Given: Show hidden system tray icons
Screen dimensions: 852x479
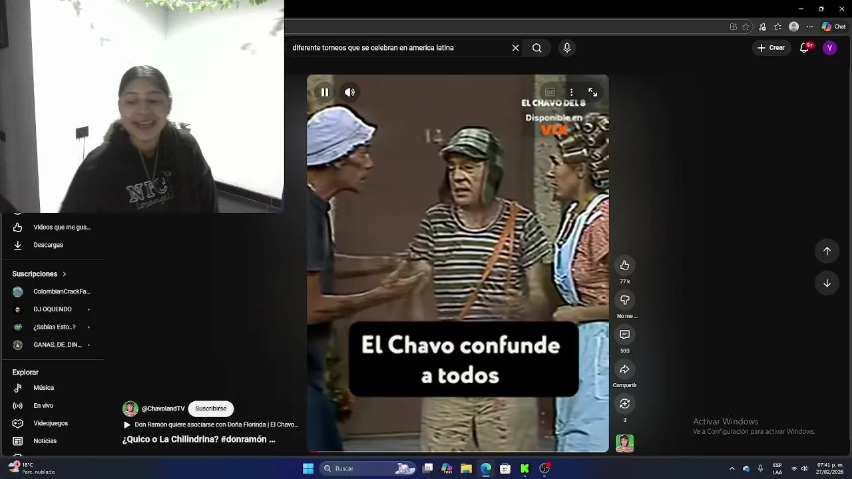Looking at the screenshot, I should pos(732,468).
